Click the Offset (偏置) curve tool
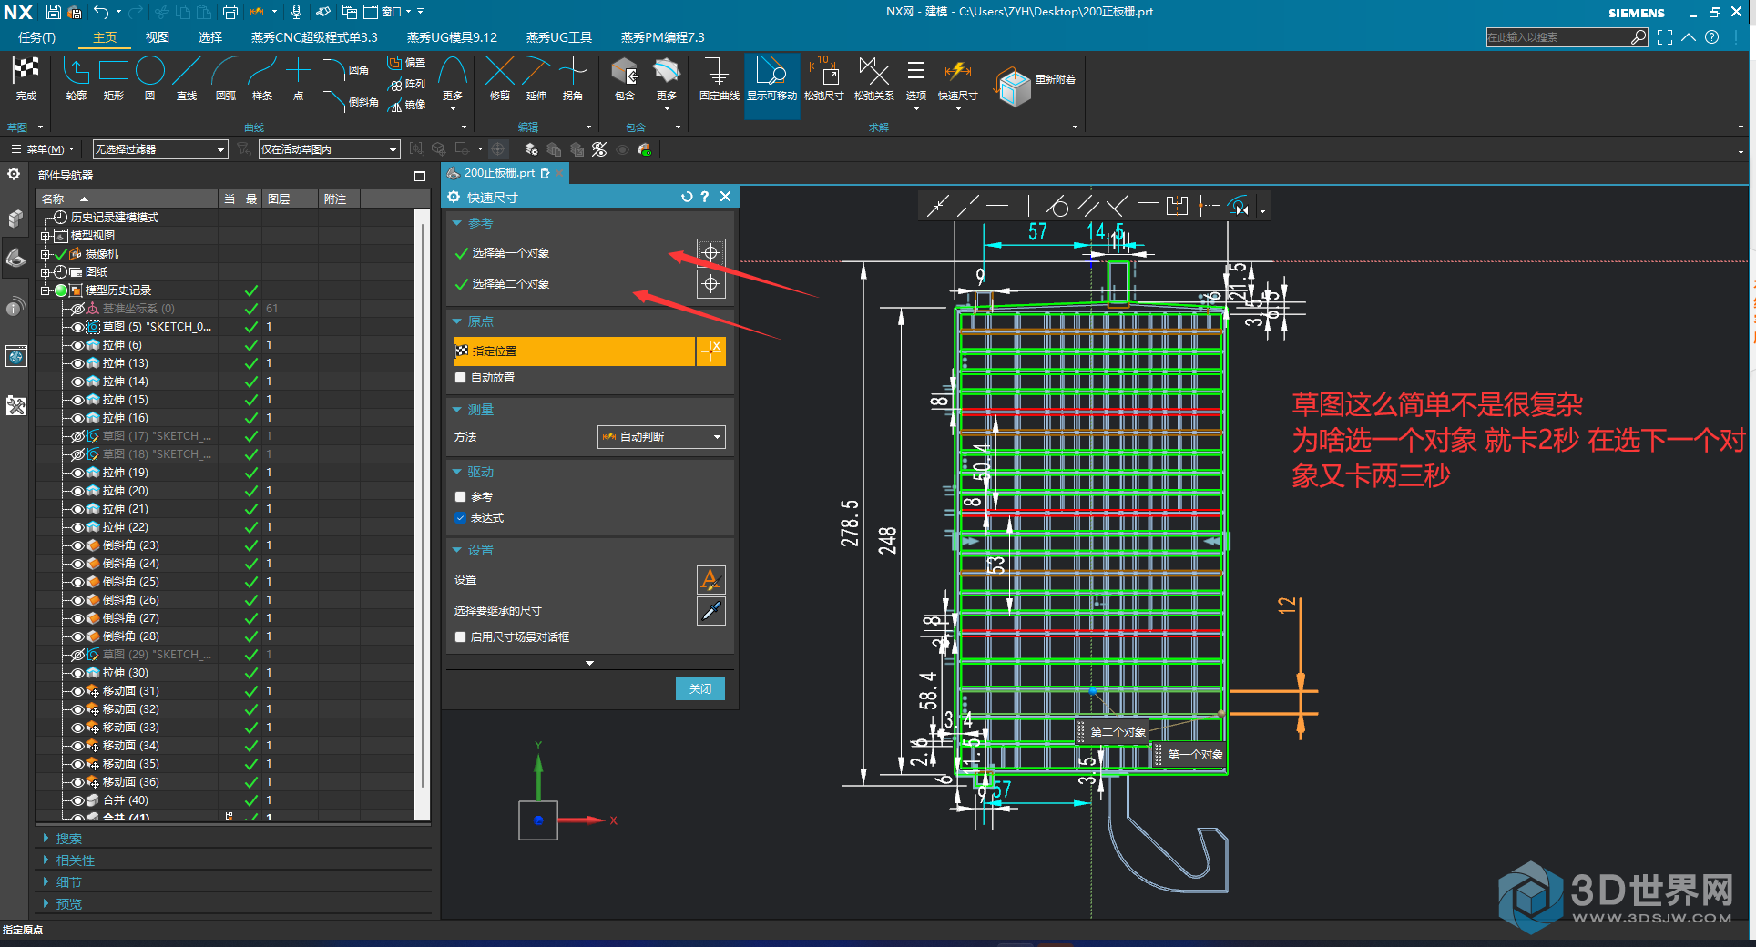 (x=406, y=63)
